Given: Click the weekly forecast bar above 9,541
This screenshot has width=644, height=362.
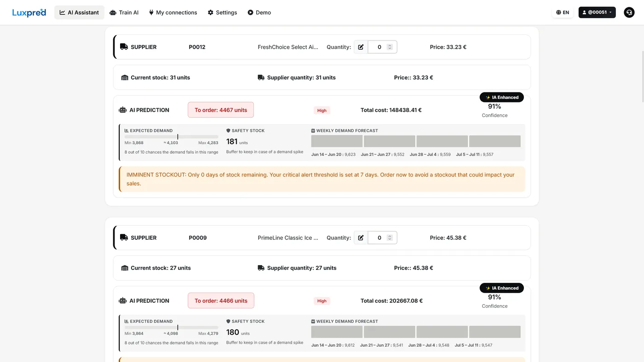Looking at the screenshot, I should click(x=390, y=332).
